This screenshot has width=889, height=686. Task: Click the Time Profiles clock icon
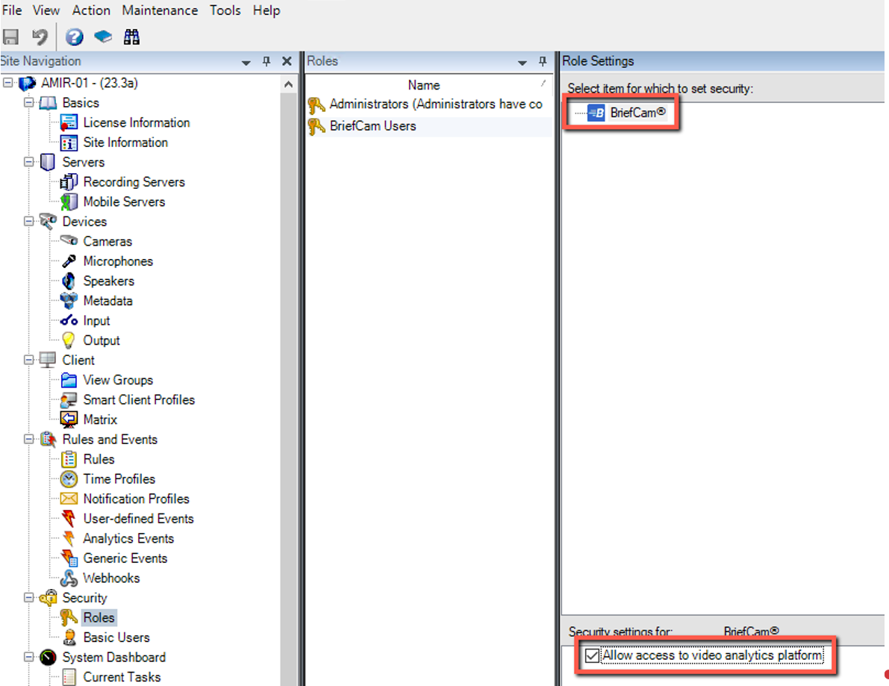[x=69, y=479]
